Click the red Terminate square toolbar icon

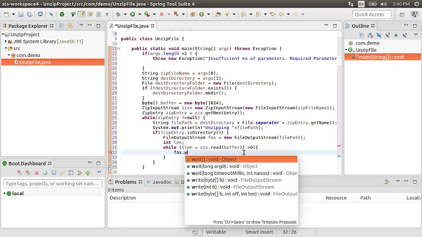point(162,14)
